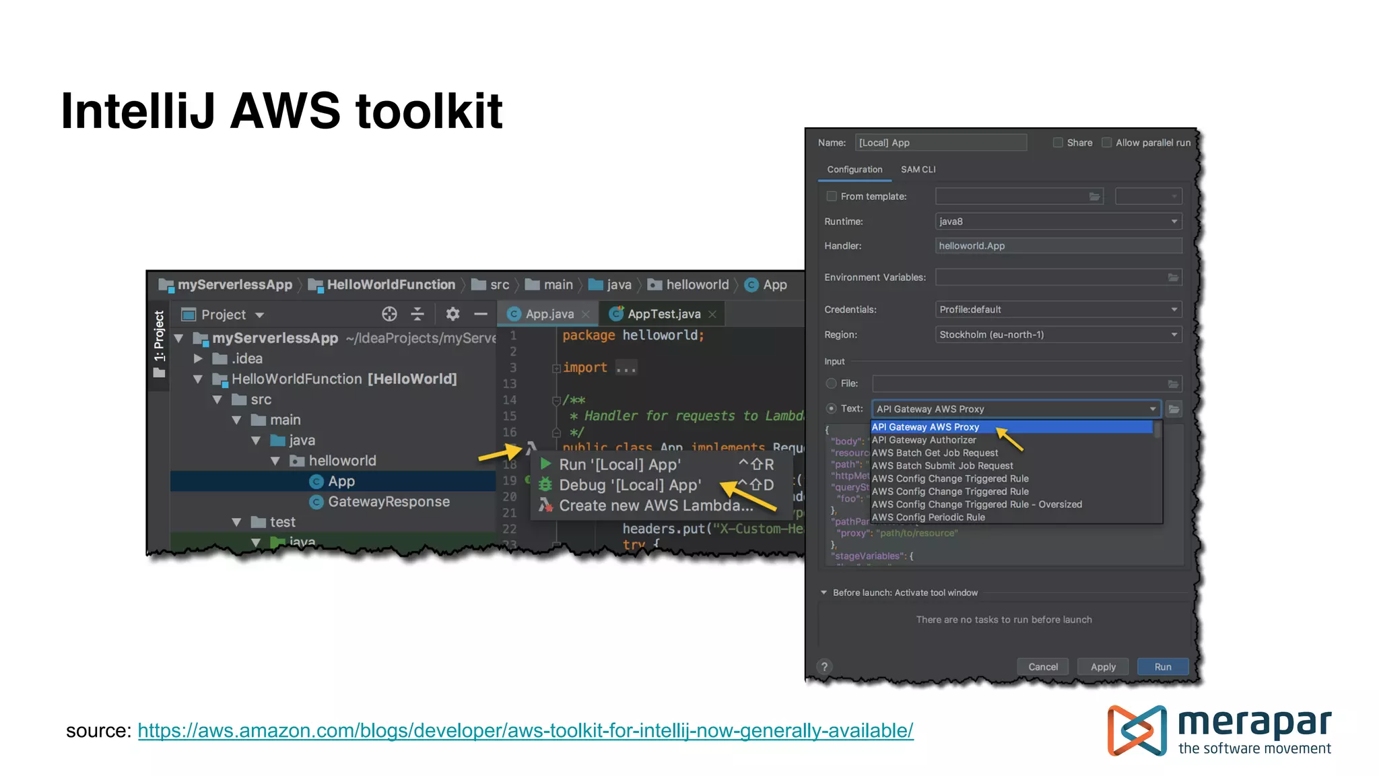Image resolution: width=1379 pixels, height=776 pixels.
Task: Click the Lambda gutter icon beside class App
Action: coord(531,447)
